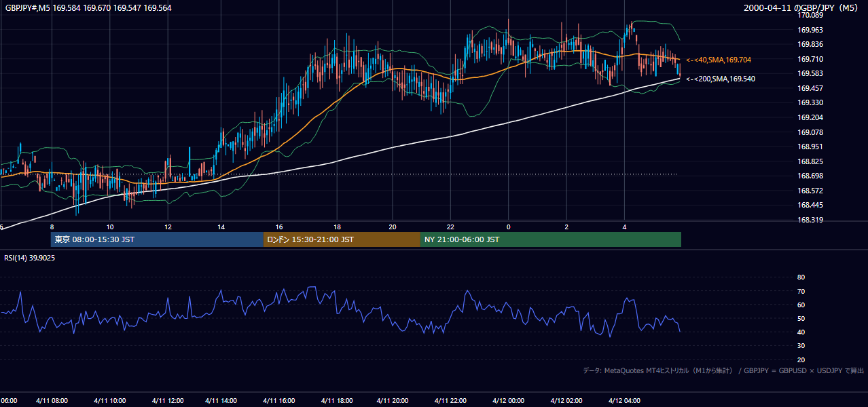Click the 4/11 20:00 date label
This screenshot has height=407, width=868.
point(393,401)
